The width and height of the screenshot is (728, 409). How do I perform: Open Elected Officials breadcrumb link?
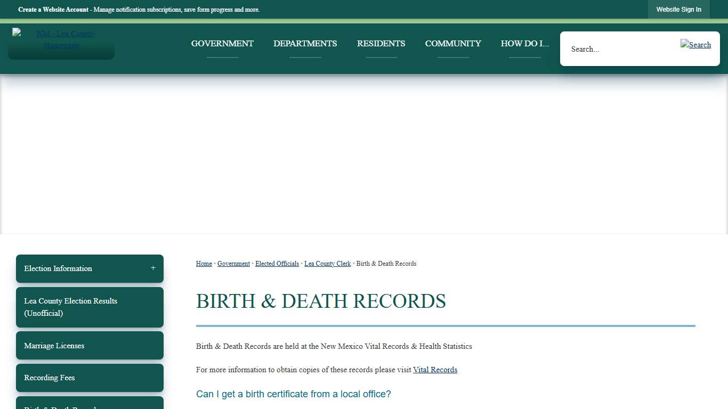tap(277, 263)
